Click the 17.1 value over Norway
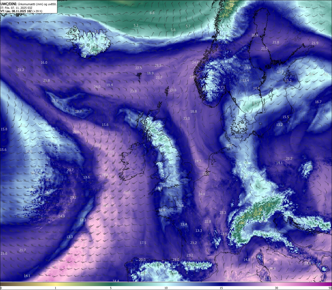Viewport: 332px width, 290px height. (222, 88)
